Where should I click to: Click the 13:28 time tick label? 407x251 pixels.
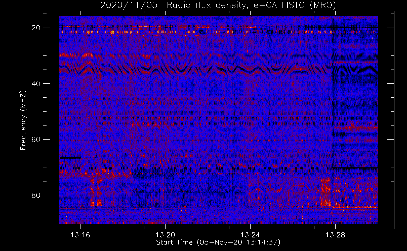(335, 235)
